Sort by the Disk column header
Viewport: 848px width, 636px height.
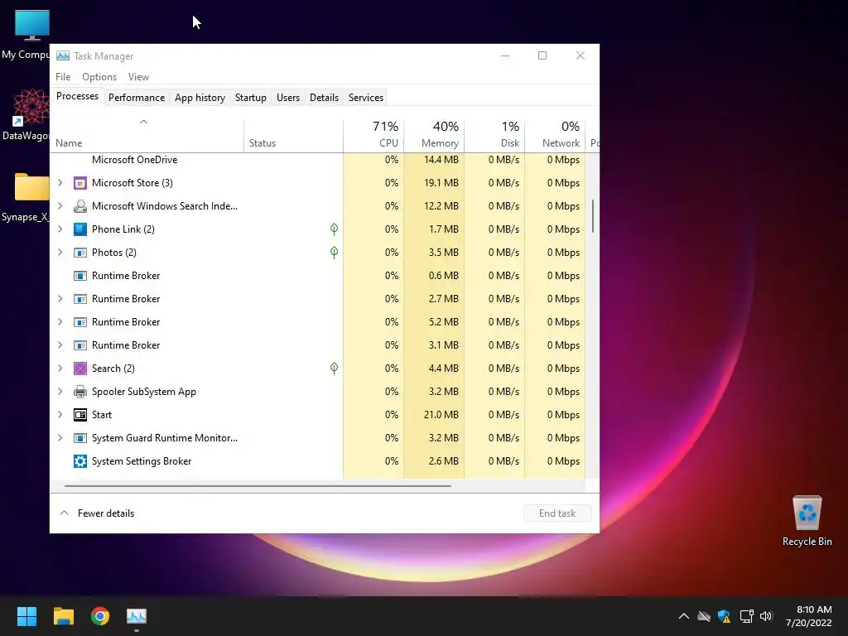click(x=495, y=134)
